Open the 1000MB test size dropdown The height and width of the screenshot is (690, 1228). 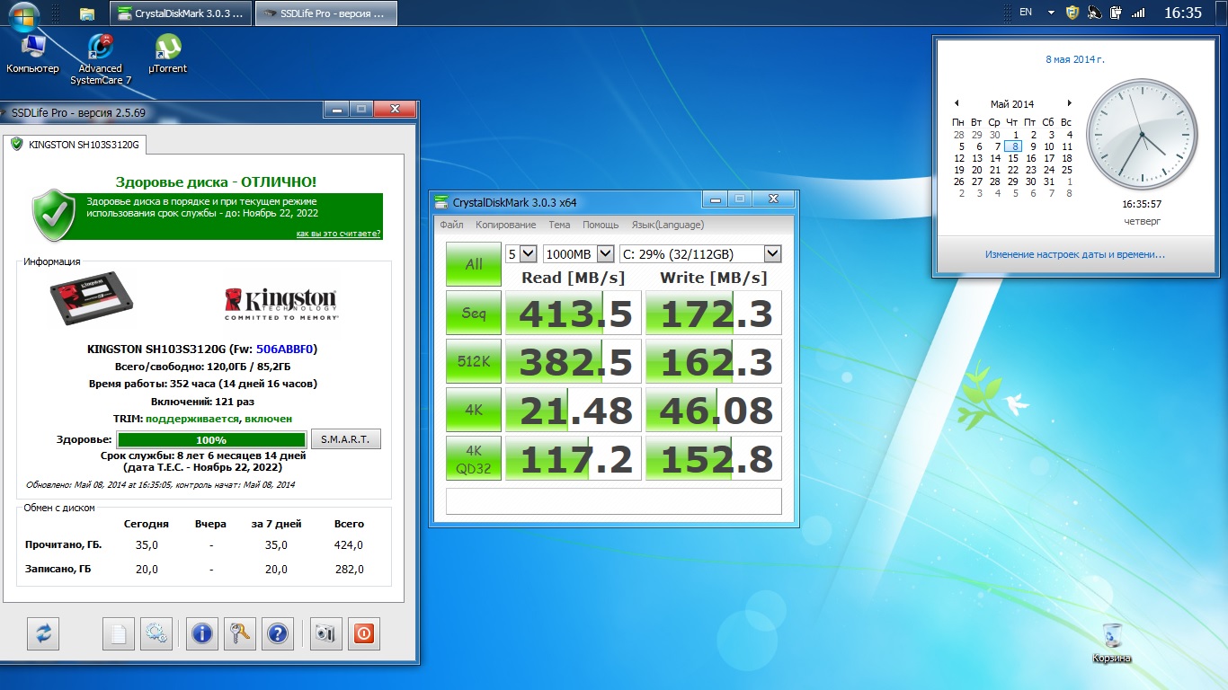point(605,254)
